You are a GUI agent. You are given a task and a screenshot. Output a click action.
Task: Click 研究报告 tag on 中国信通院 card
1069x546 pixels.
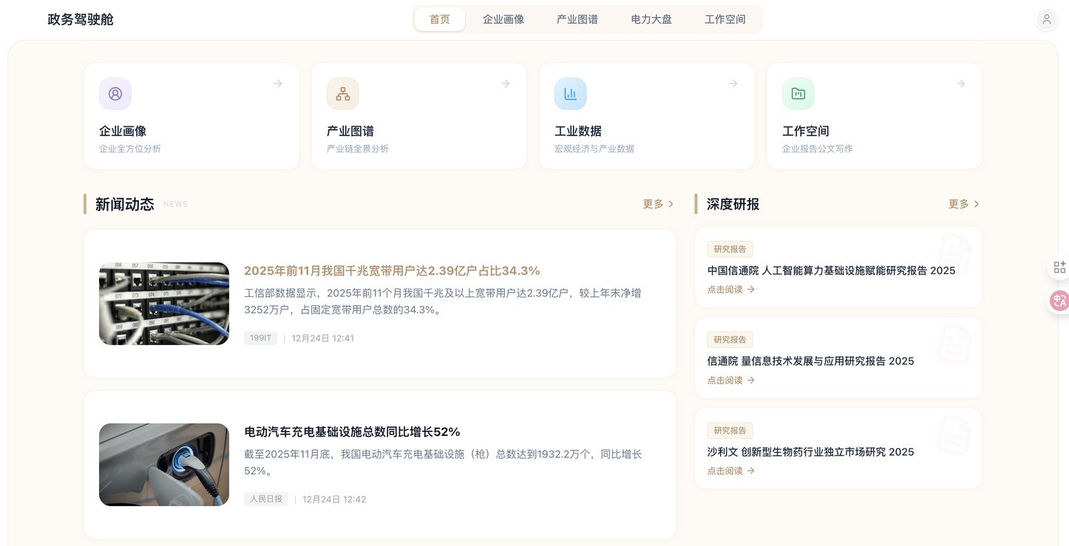(730, 249)
